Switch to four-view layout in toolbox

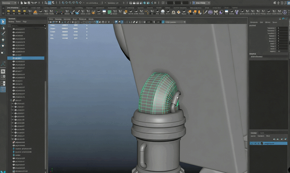[3, 77]
